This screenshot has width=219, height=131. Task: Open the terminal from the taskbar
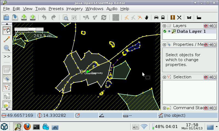(x=36, y=127)
